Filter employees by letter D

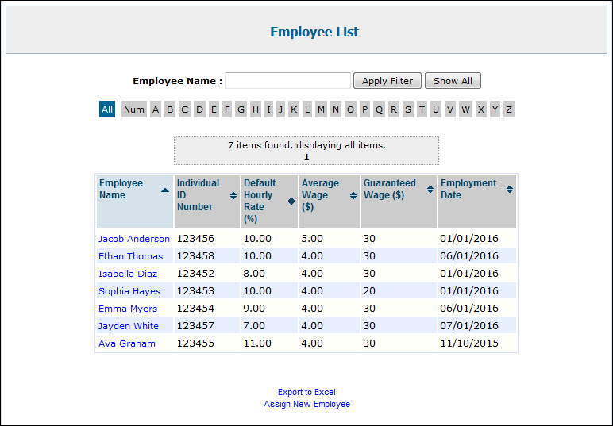click(199, 109)
